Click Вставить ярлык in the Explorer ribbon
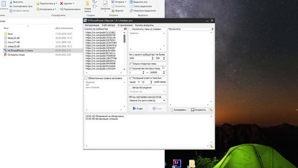This screenshot has height=168, width=298. click(x=20, y=11)
